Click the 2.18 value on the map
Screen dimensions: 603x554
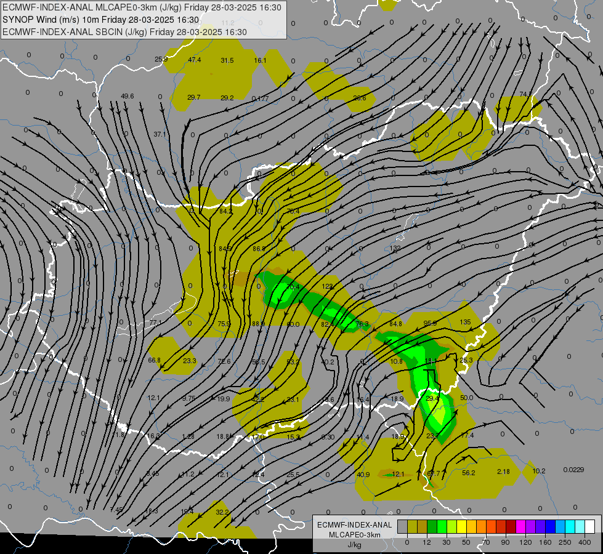(x=503, y=472)
